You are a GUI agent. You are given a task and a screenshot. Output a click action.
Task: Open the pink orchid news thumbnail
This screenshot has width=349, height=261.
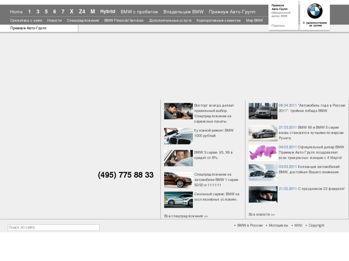pos(263,153)
